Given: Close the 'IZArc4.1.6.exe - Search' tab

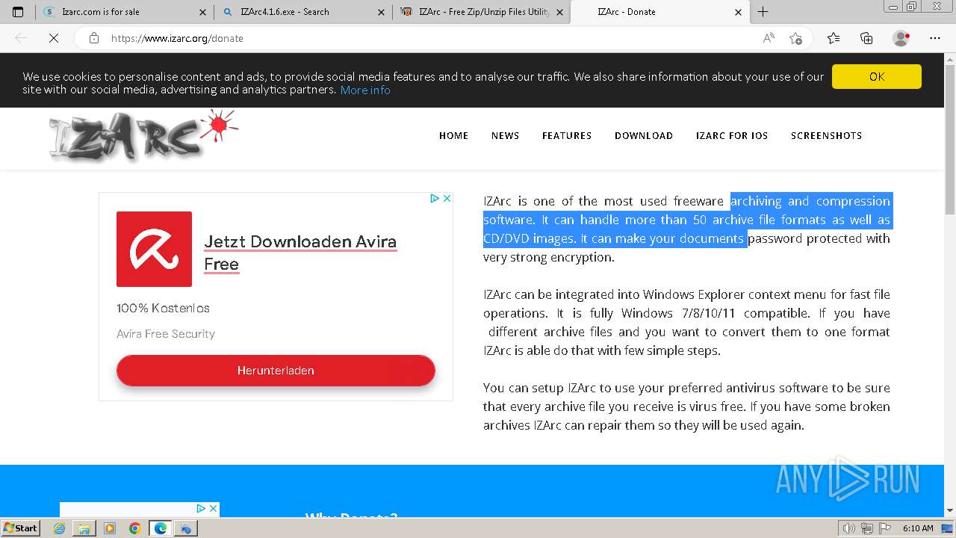Looking at the screenshot, I should (381, 12).
